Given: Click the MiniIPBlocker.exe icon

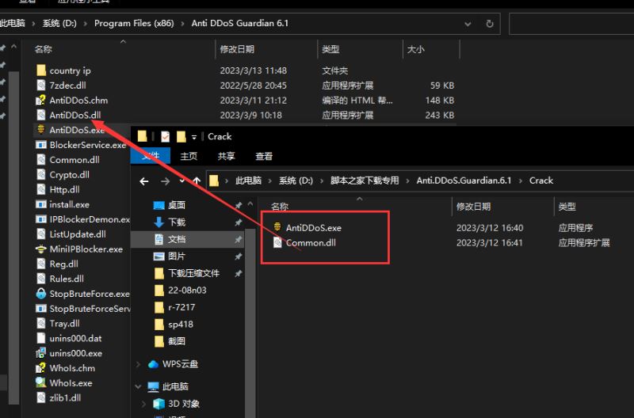Looking at the screenshot, I should pos(41,249).
